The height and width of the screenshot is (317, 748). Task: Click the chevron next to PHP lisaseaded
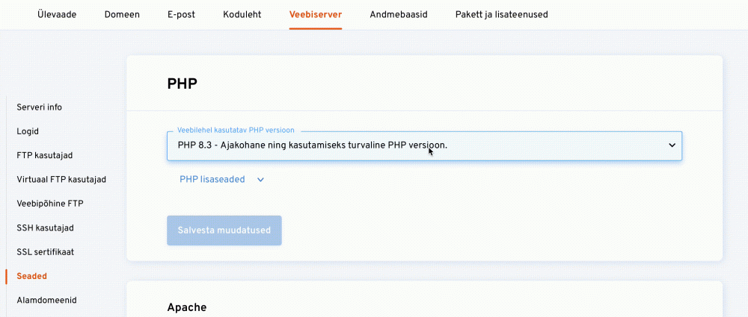[260, 180]
